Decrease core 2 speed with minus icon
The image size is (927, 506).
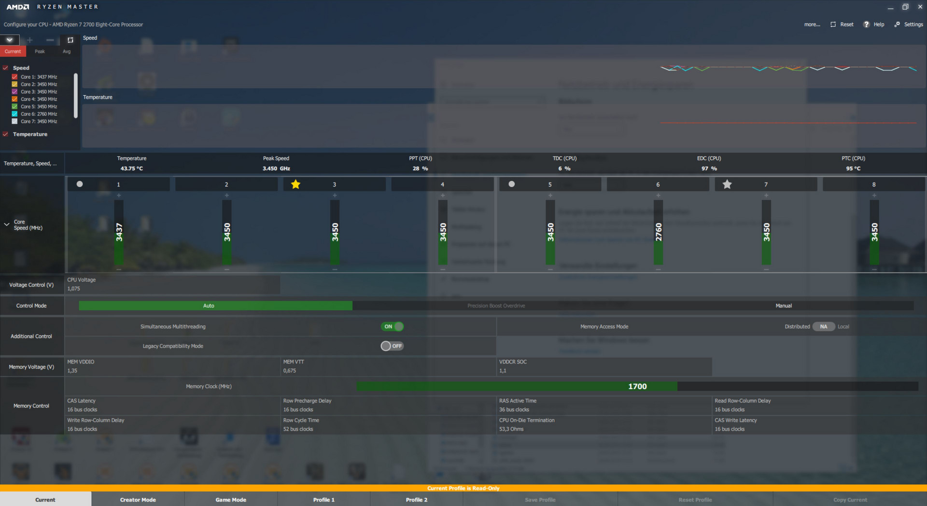coord(227,269)
